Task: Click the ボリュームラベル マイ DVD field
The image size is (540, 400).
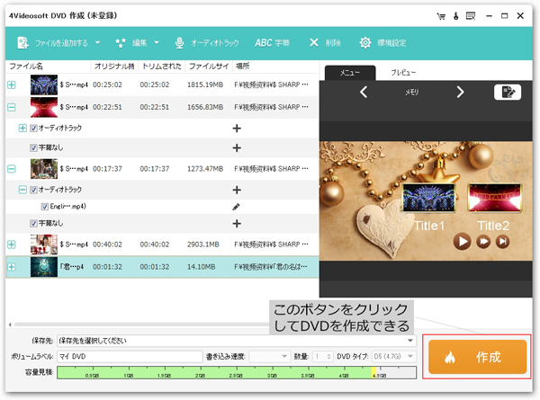Action: point(130,357)
